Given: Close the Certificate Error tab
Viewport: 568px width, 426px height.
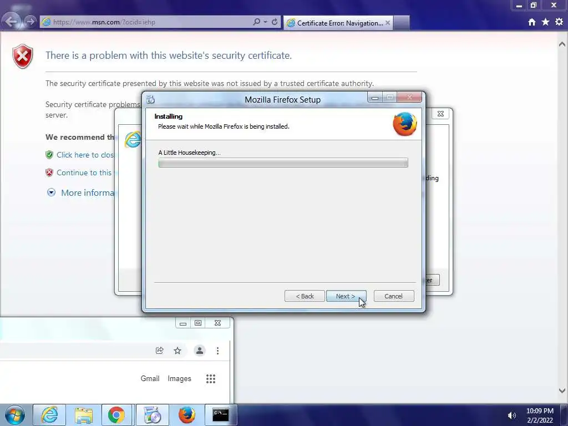Looking at the screenshot, I should [388, 23].
